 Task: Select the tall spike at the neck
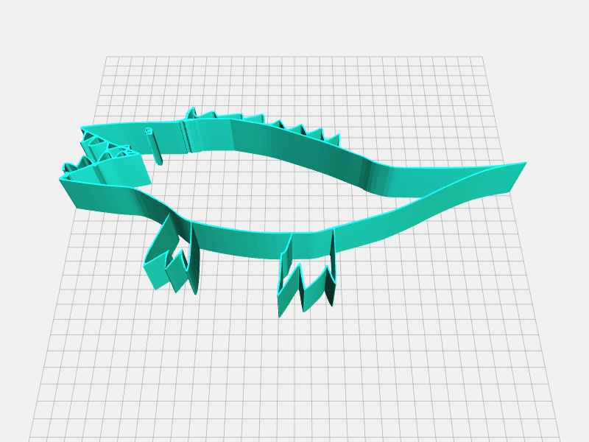point(191,113)
